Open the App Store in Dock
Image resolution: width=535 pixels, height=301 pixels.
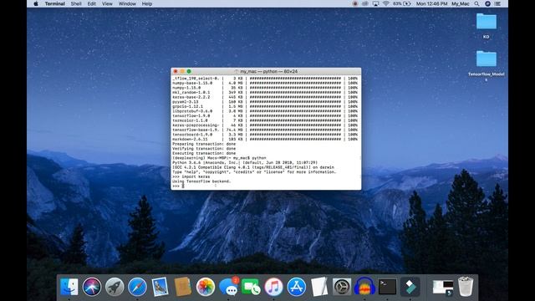pos(296,286)
